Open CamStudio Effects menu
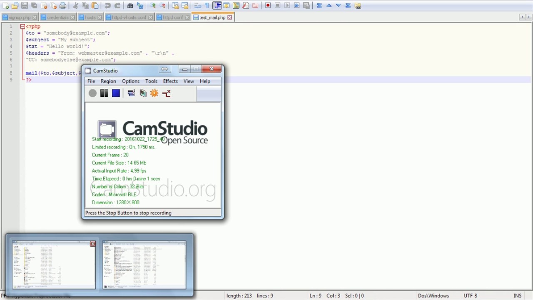 170,81
